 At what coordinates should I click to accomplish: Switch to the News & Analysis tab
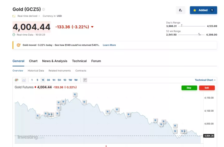[x=54, y=61]
